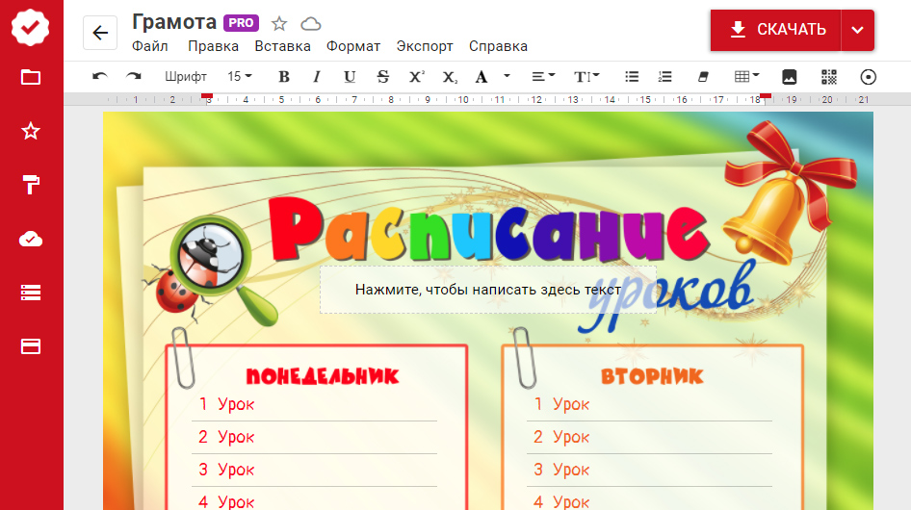Apply subscript formatting

coord(450,77)
